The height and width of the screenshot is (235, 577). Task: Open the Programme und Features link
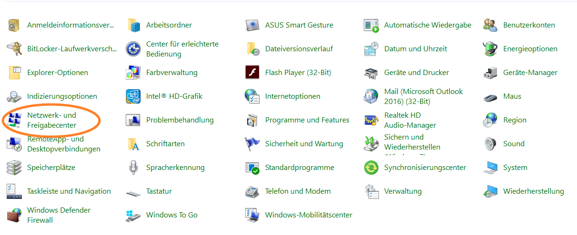click(x=307, y=120)
